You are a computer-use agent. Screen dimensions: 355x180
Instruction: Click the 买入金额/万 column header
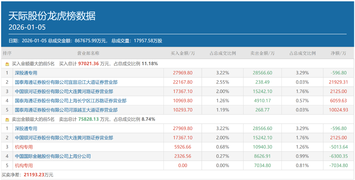[x=183, y=53]
